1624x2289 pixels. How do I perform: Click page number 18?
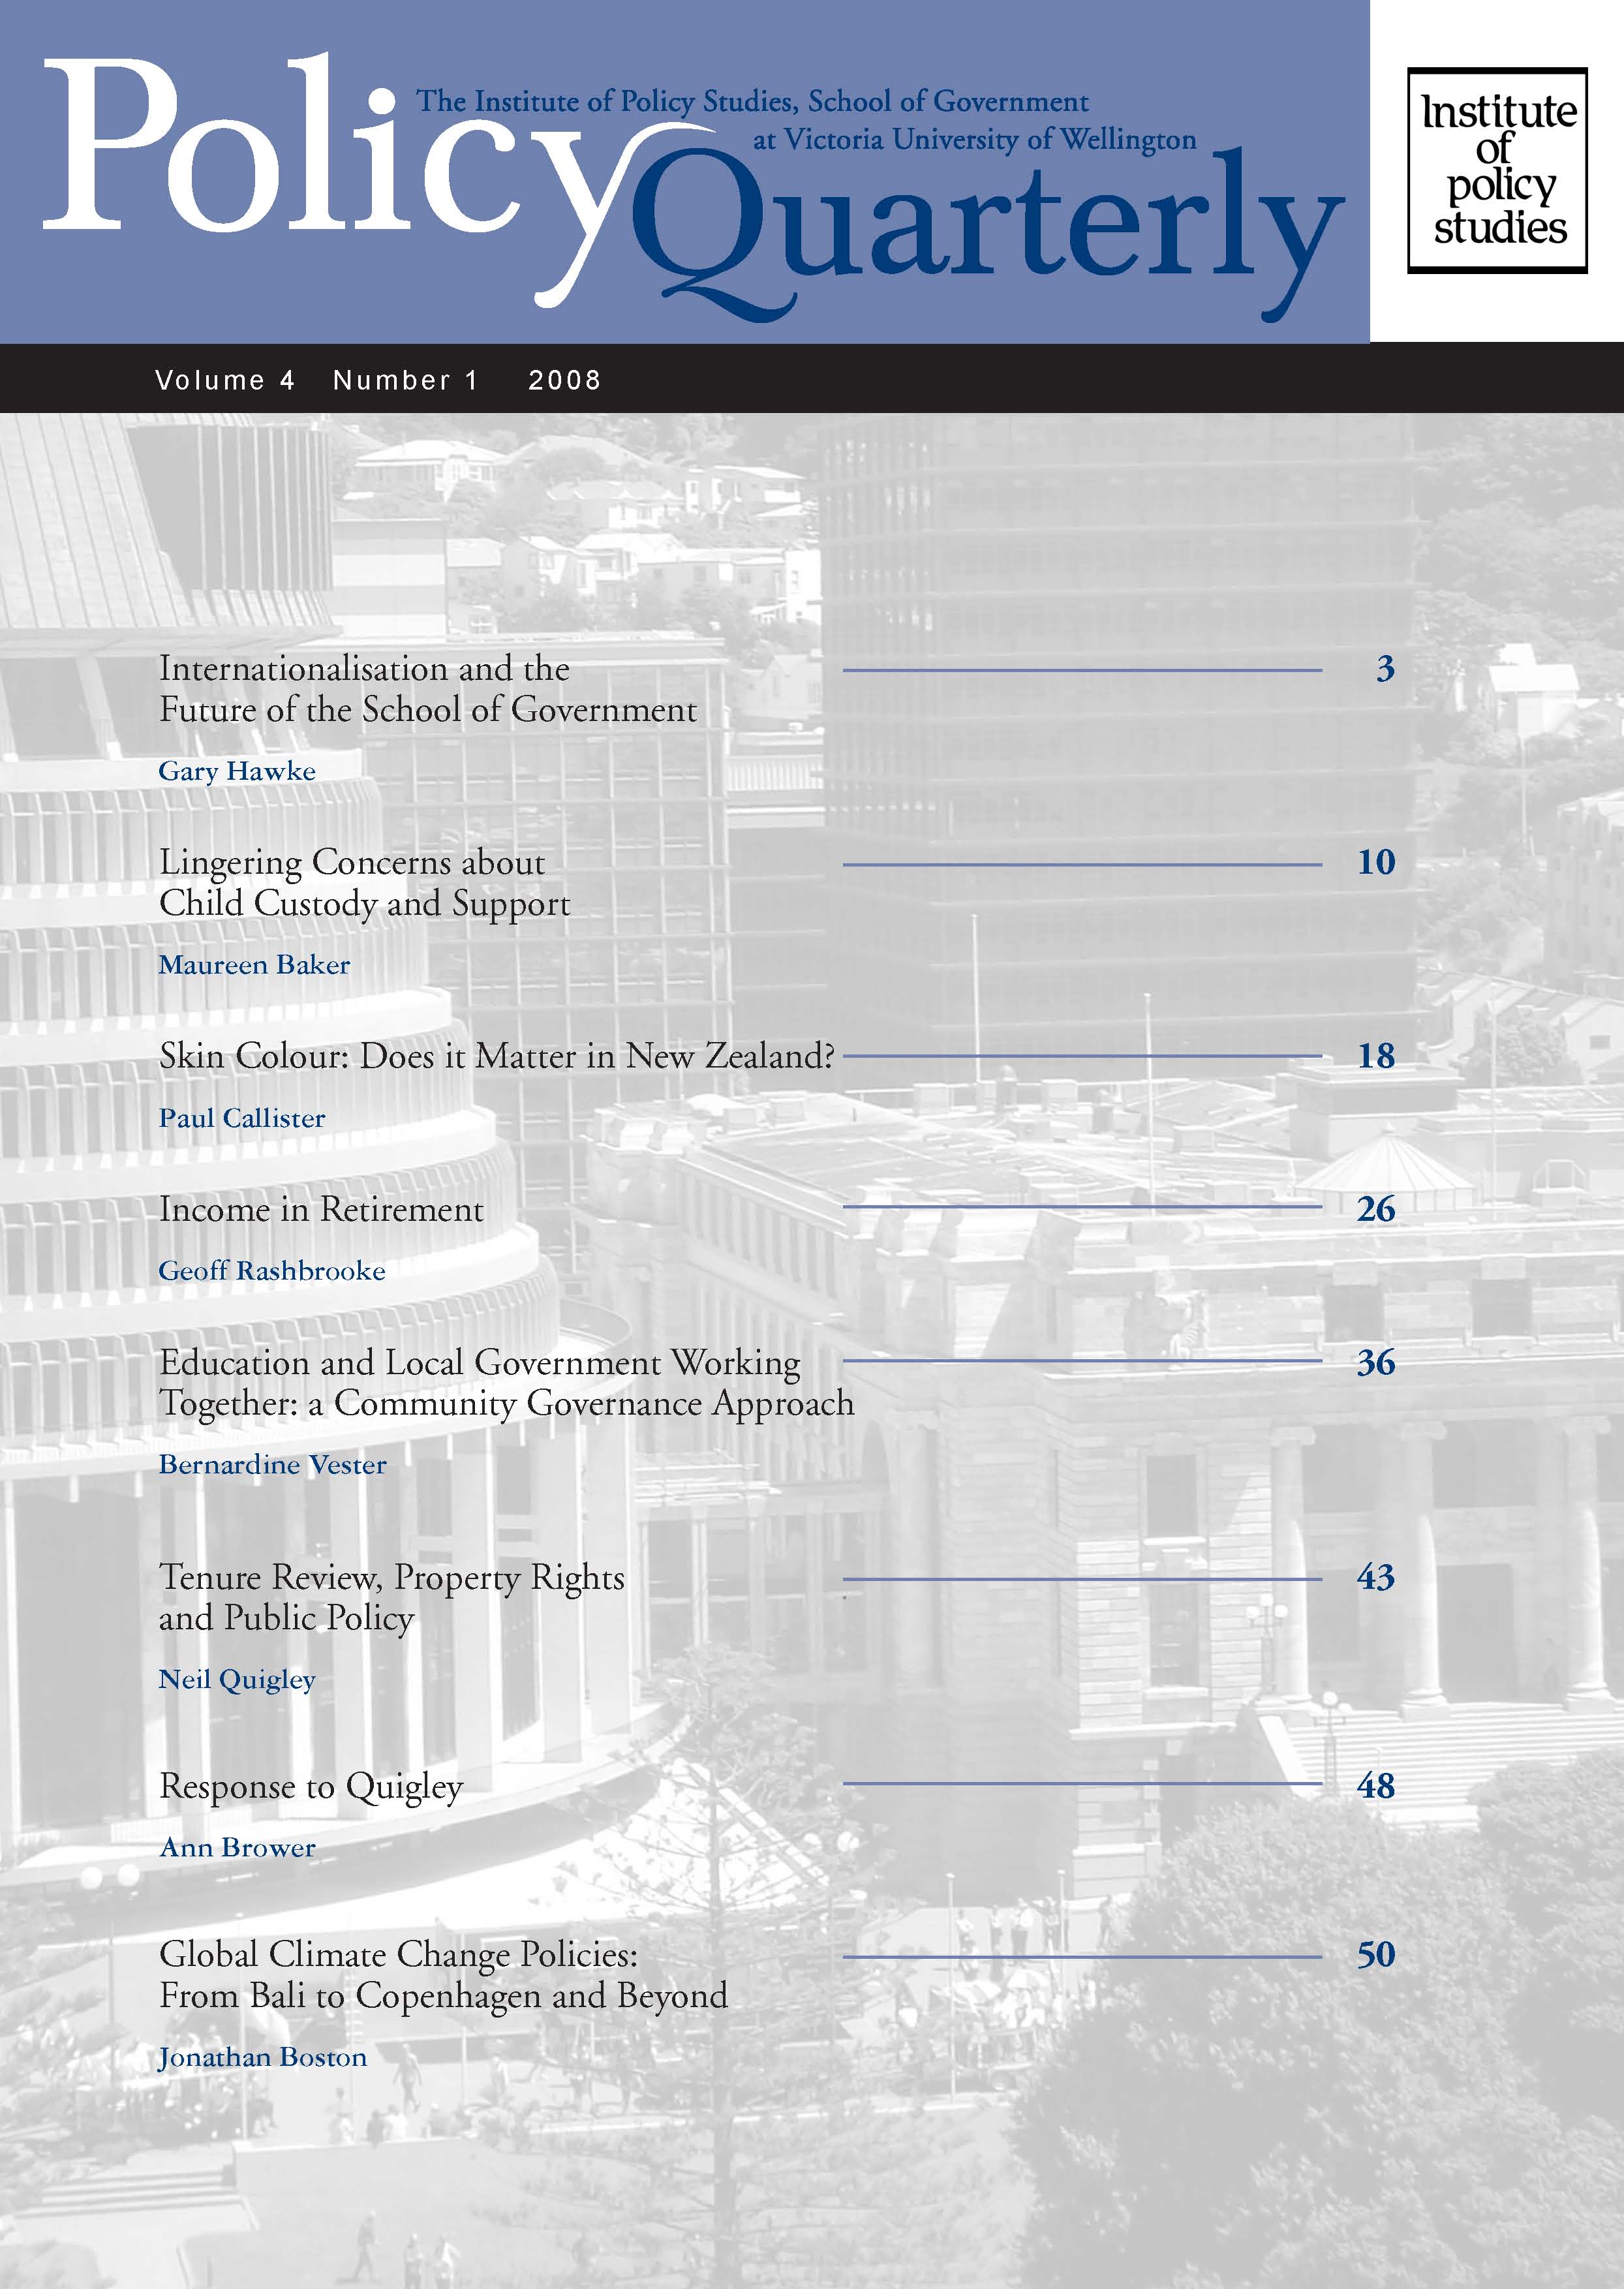(1376, 1056)
